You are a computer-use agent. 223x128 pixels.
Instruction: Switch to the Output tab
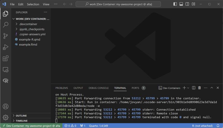pos(78,88)
